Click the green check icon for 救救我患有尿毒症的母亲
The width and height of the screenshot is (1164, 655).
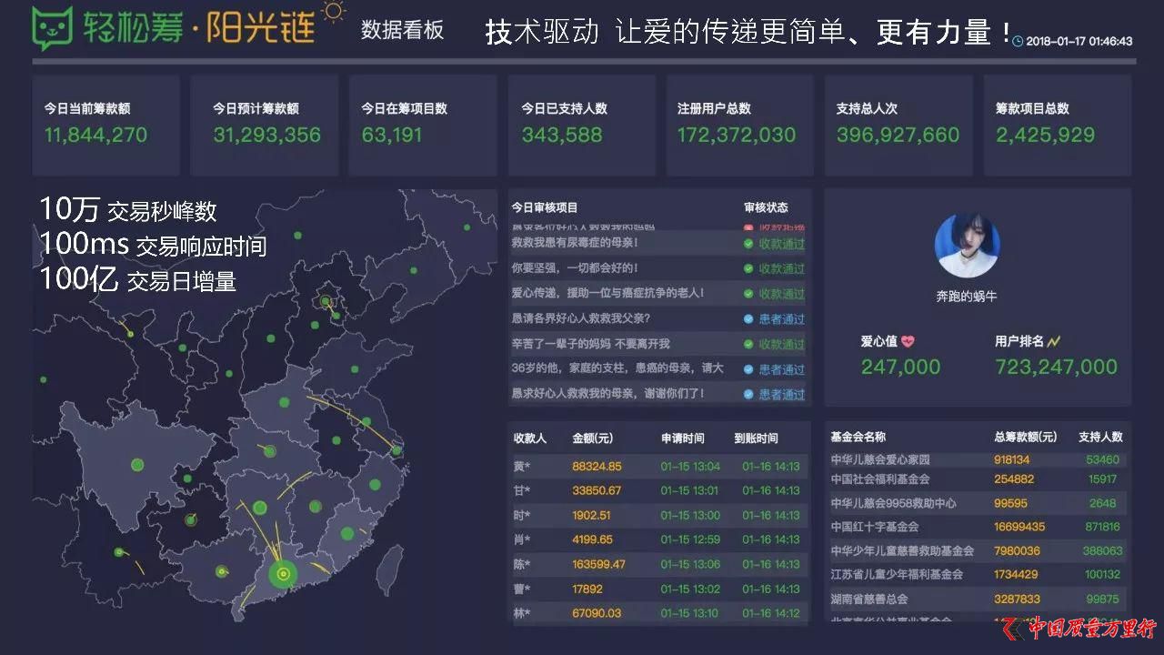click(x=748, y=244)
